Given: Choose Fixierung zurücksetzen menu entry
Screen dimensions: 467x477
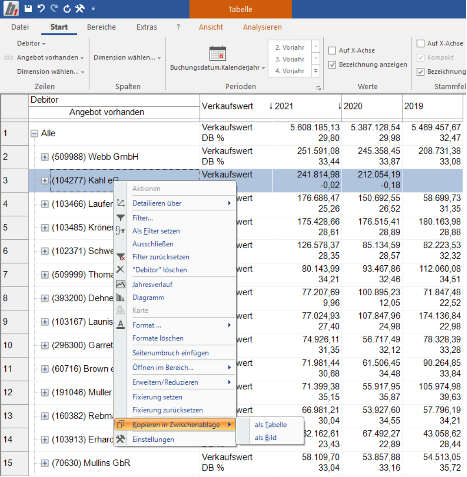Looking at the screenshot, I should point(167,410).
